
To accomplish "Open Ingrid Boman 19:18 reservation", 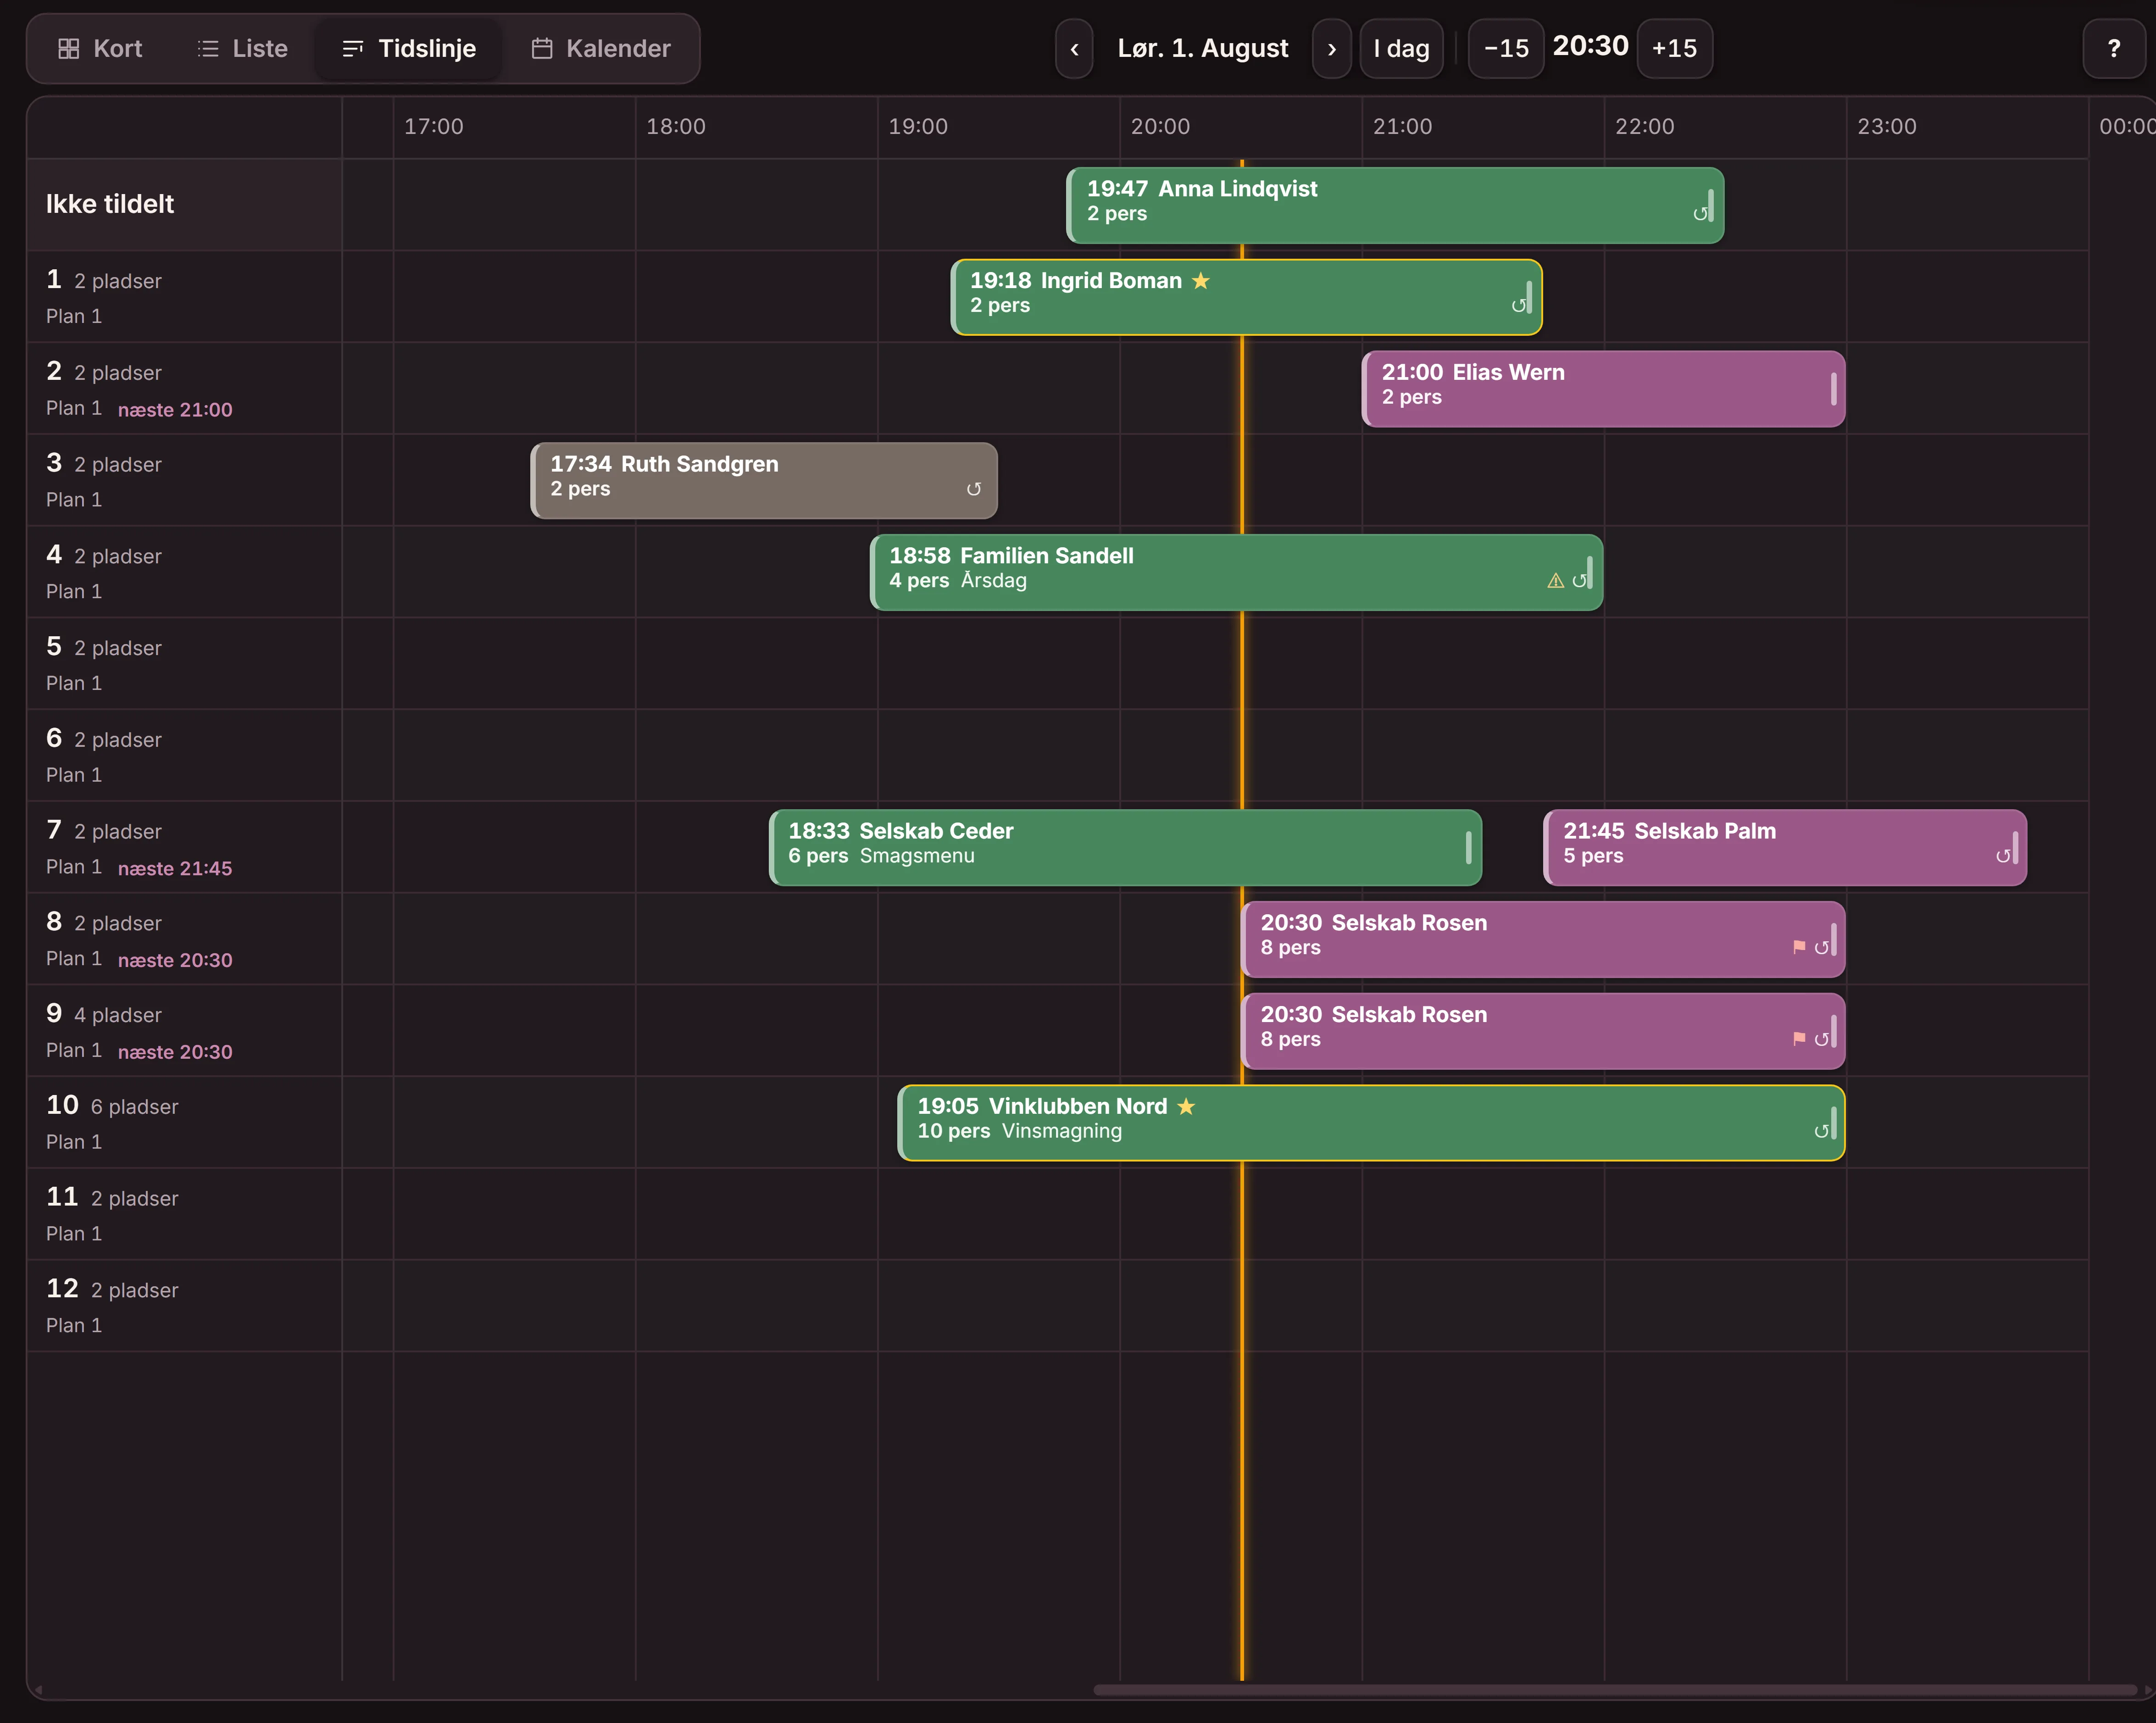I will coord(1246,297).
